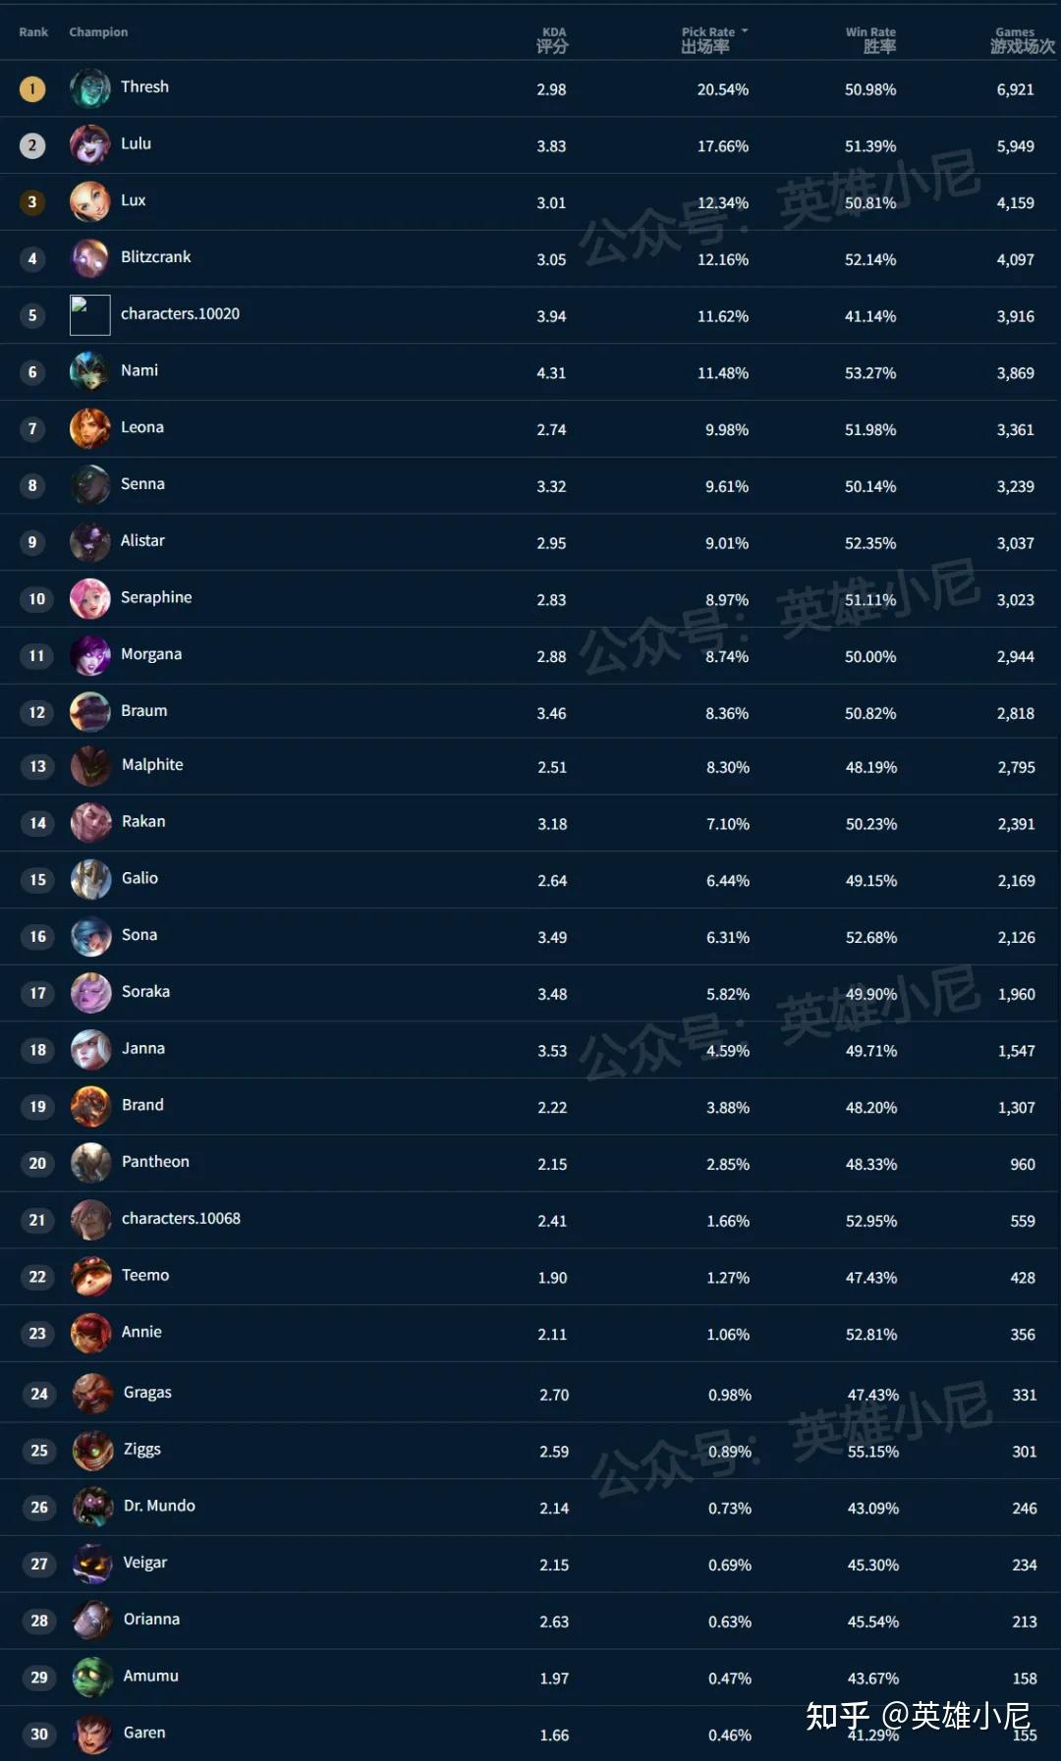1061x1761 pixels.
Task: Sort by Pick Rate dropdown arrow
Action: pyautogui.click(x=745, y=31)
